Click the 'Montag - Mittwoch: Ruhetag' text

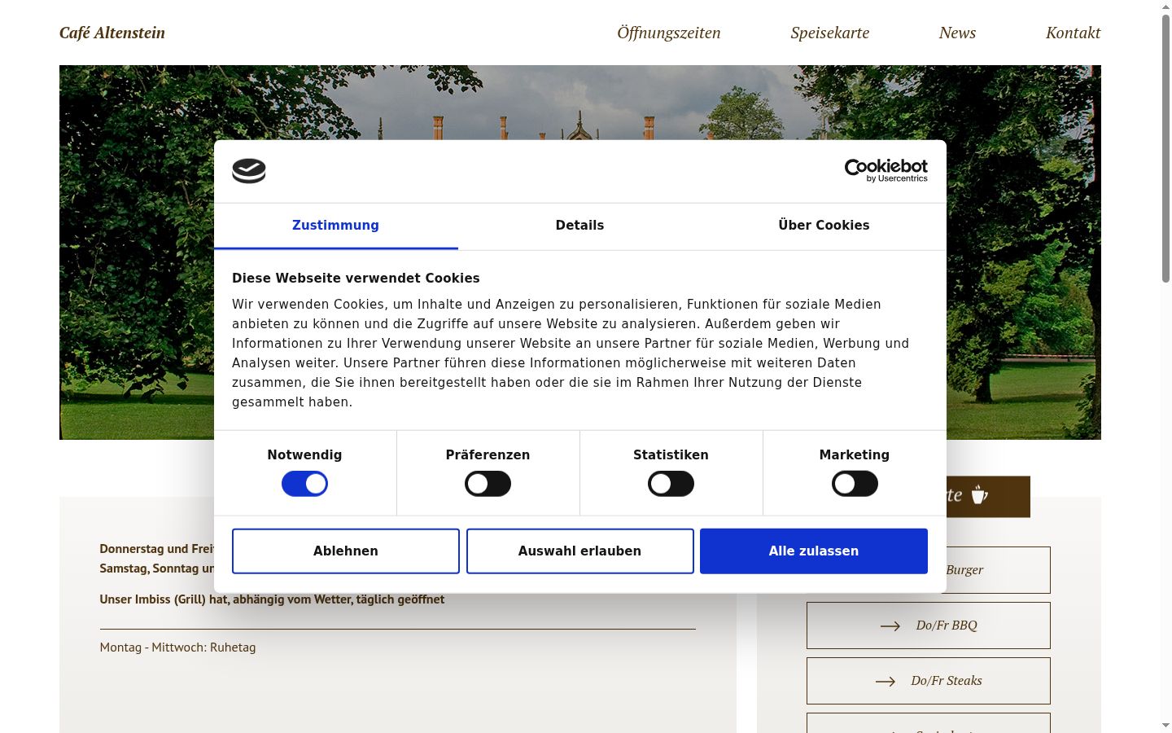[x=177, y=647]
